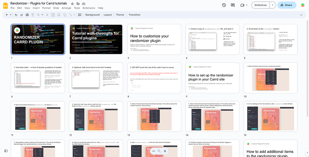Reset zoom with magnifier in floating control
309x157 pixels.
(159, 151)
